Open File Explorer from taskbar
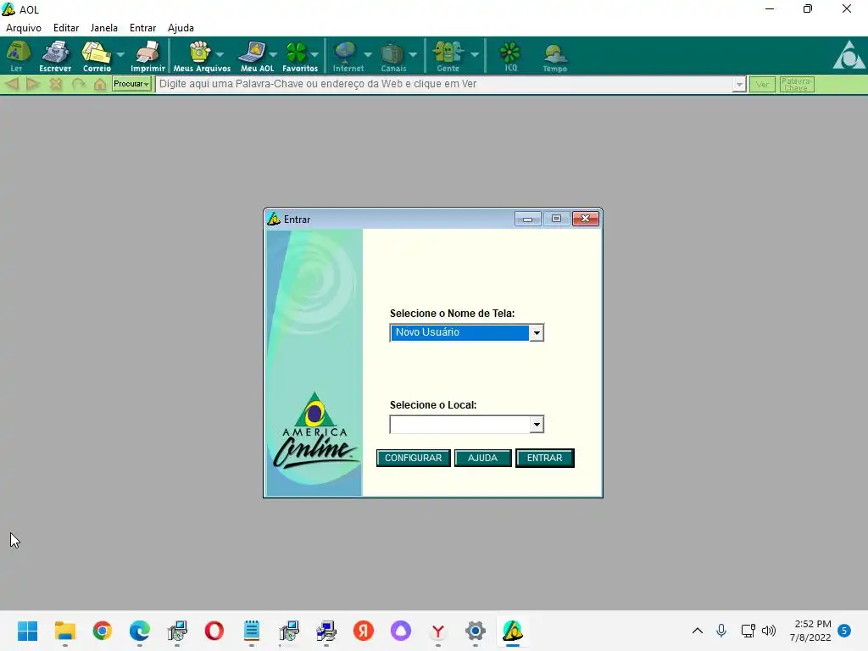Viewport: 868px width, 651px height. tap(64, 631)
